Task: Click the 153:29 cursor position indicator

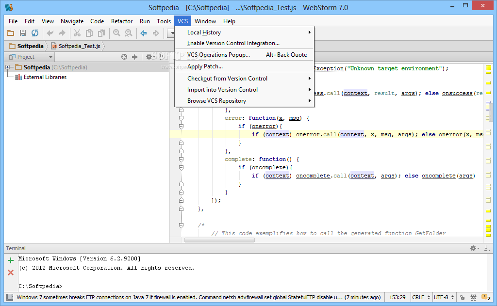Action: coord(398,297)
